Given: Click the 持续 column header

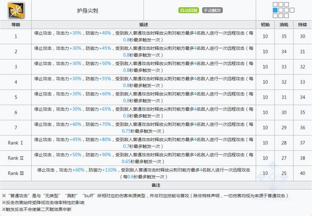Looking at the screenshot, I should pyautogui.click(x=303, y=24).
